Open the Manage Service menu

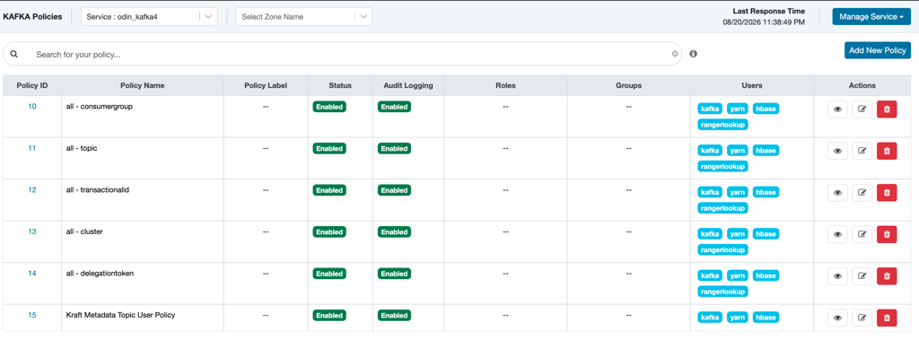click(x=871, y=16)
